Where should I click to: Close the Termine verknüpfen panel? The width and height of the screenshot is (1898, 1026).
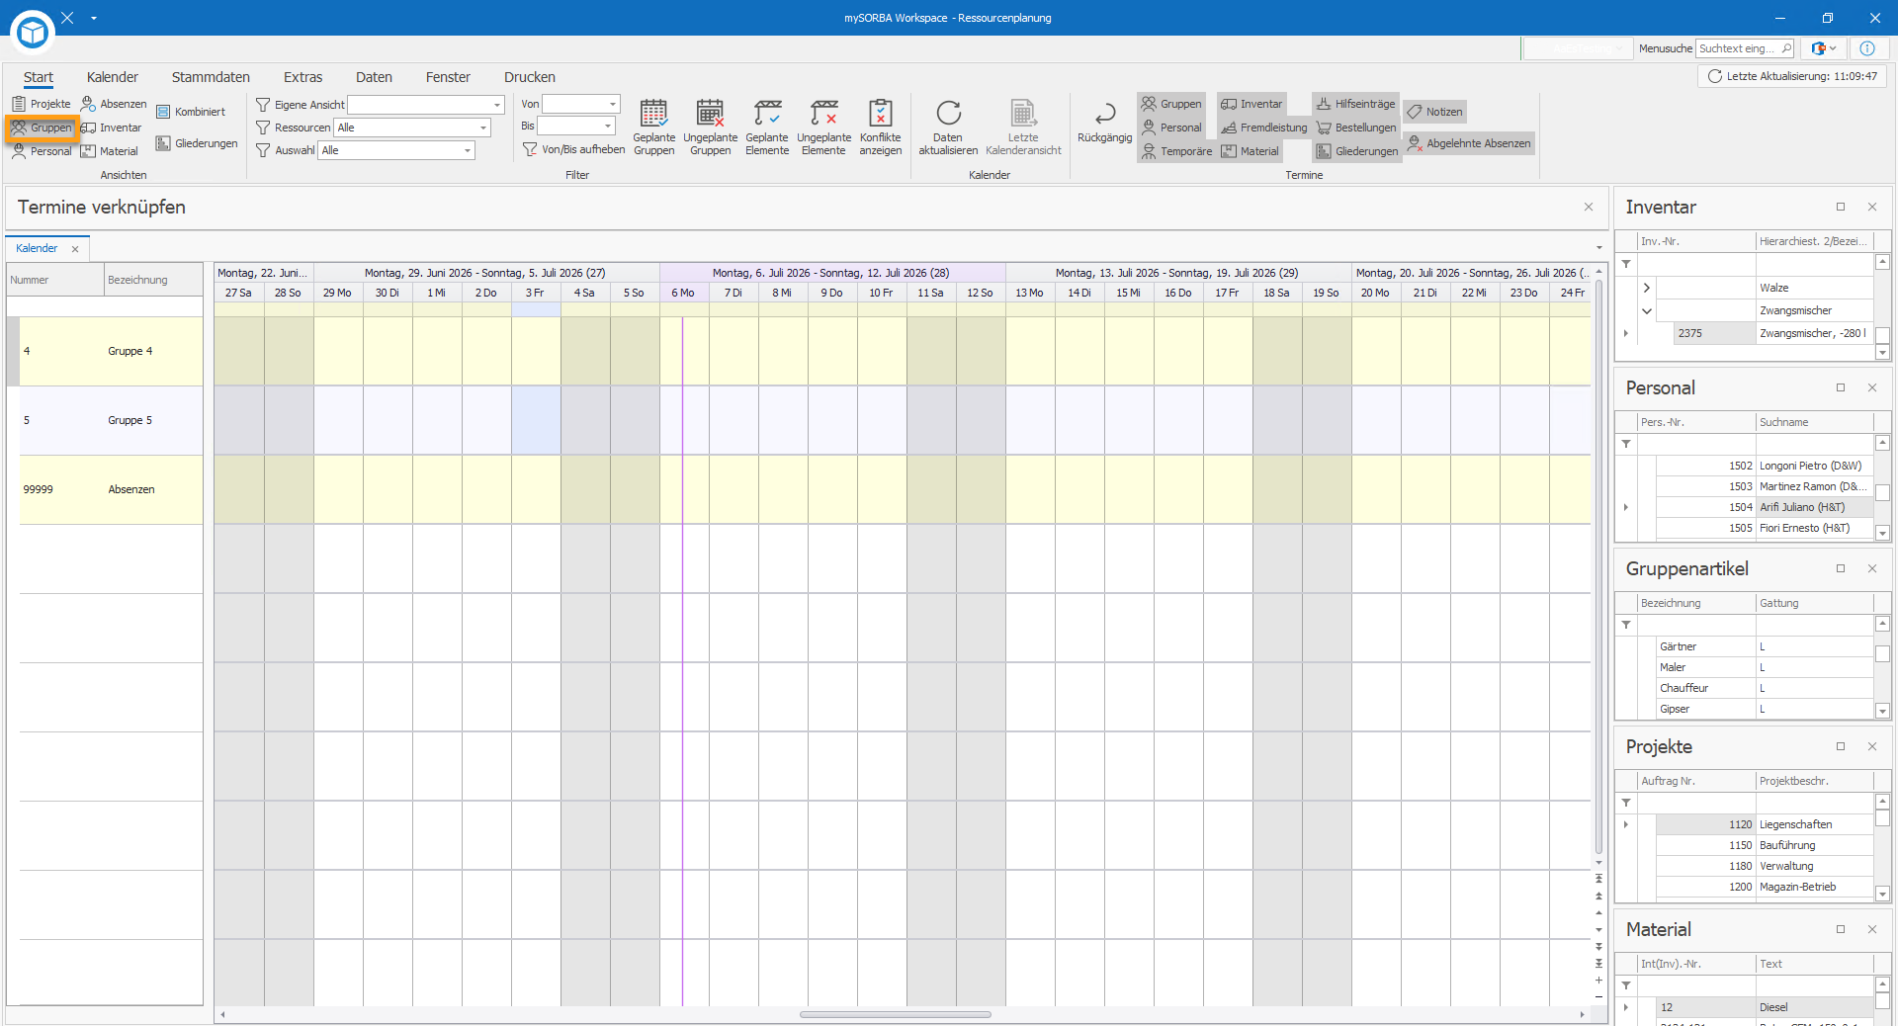click(1589, 207)
